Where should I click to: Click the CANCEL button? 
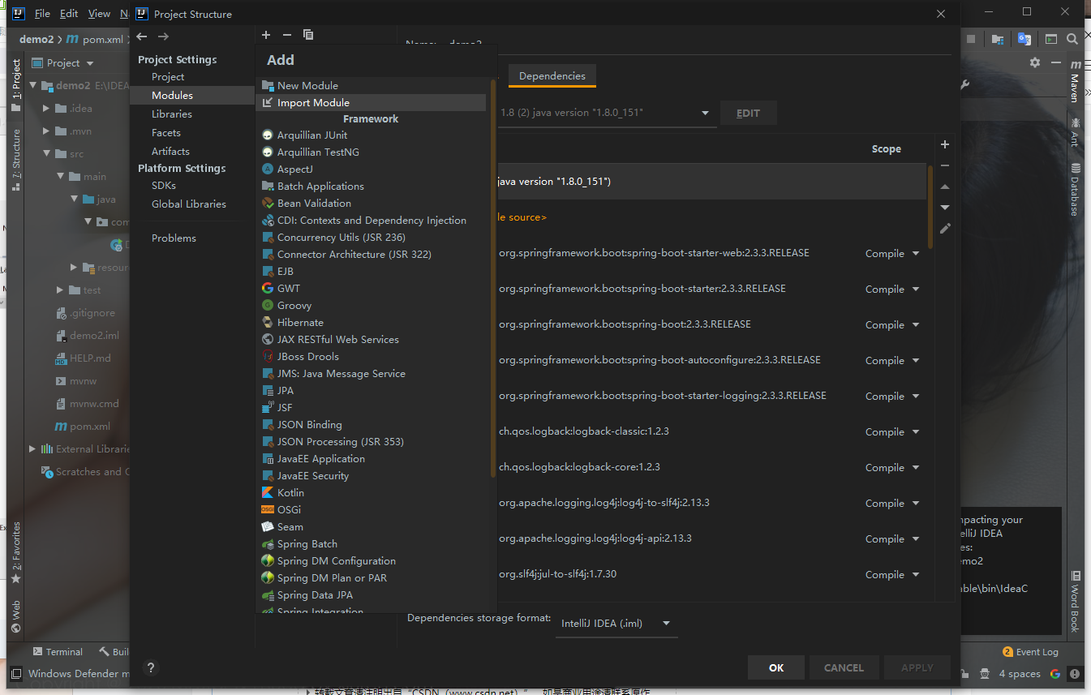click(844, 667)
